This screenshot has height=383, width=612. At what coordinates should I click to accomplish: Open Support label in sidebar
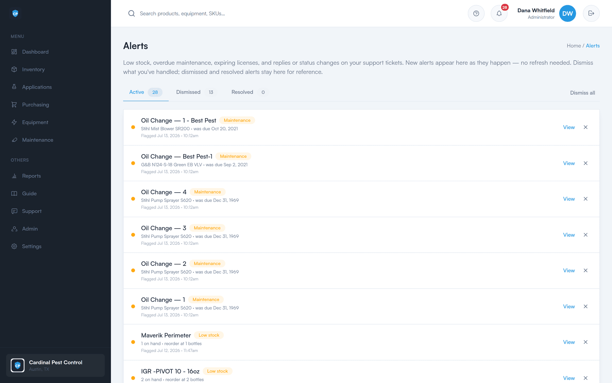click(x=32, y=211)
